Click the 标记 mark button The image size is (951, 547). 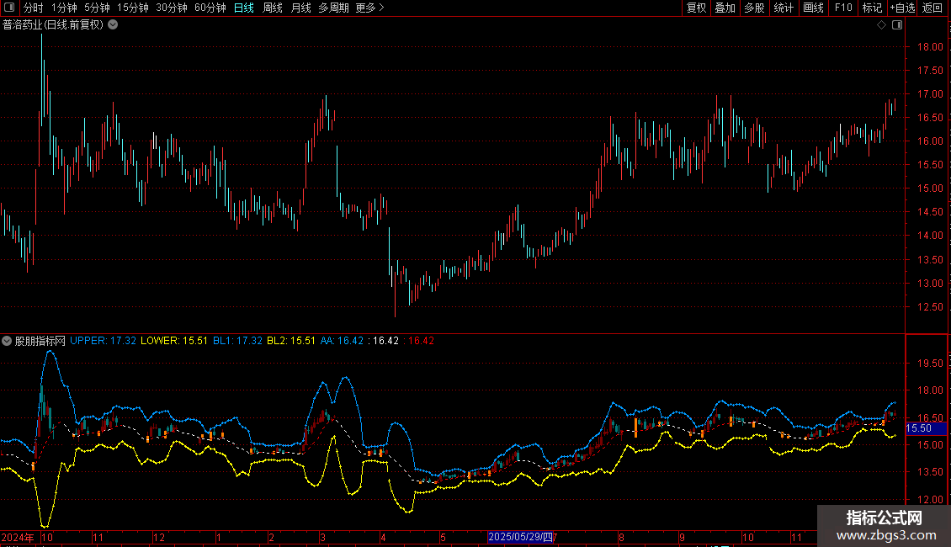click(872, 8)
